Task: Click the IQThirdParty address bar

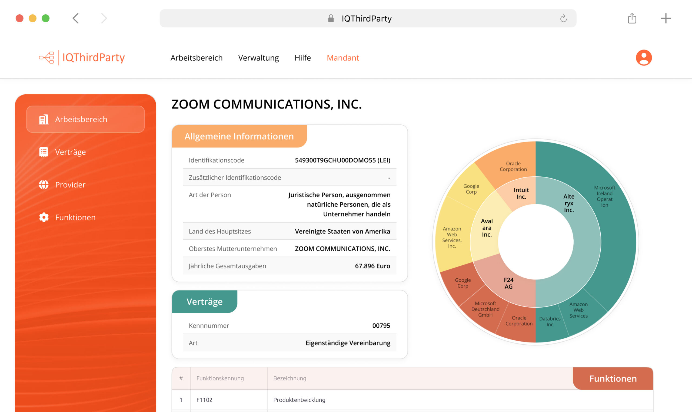Action: pyautogui.click(x=368, y=18)
